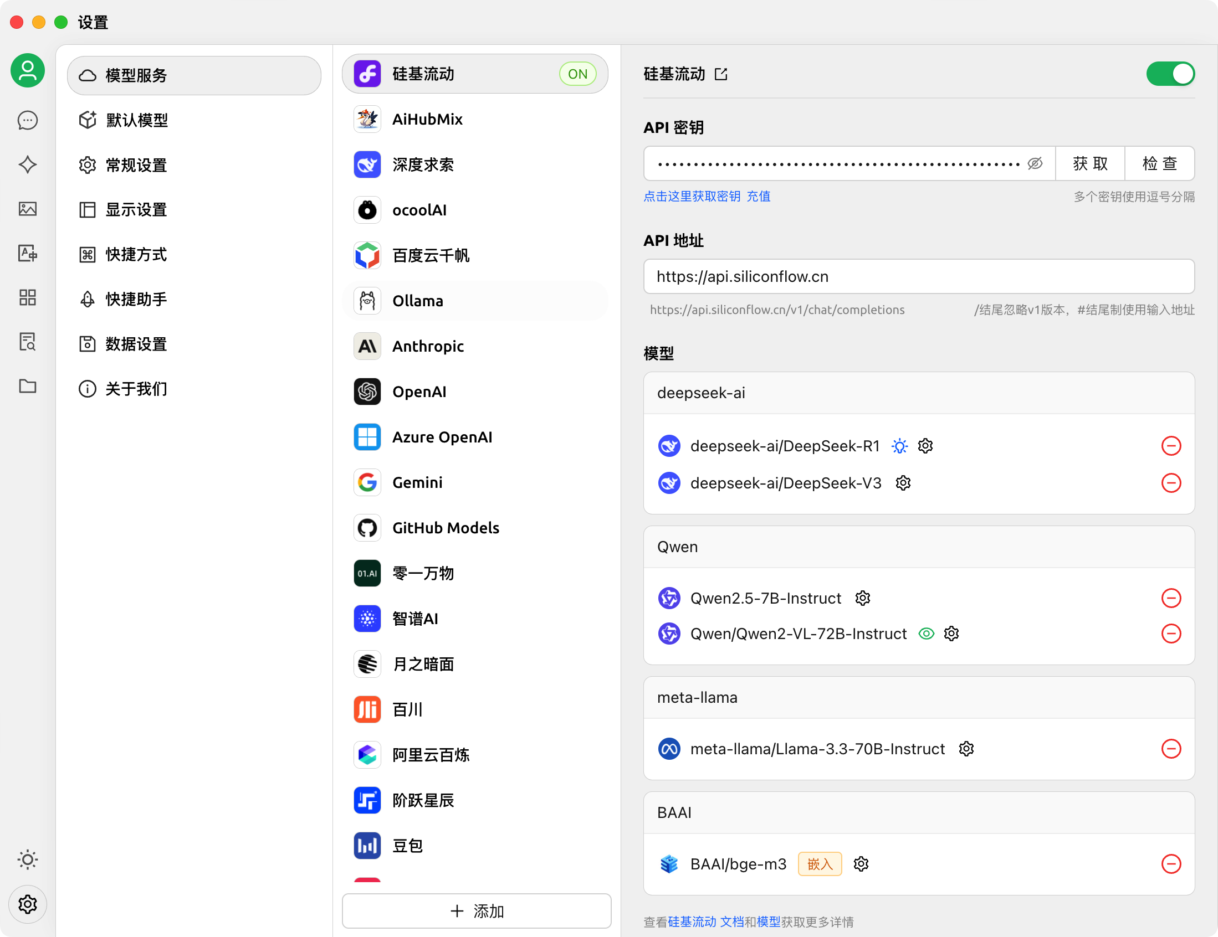Click the reasoning icon beside DeepSeek-R1
1218x937 pixels.
899,446
